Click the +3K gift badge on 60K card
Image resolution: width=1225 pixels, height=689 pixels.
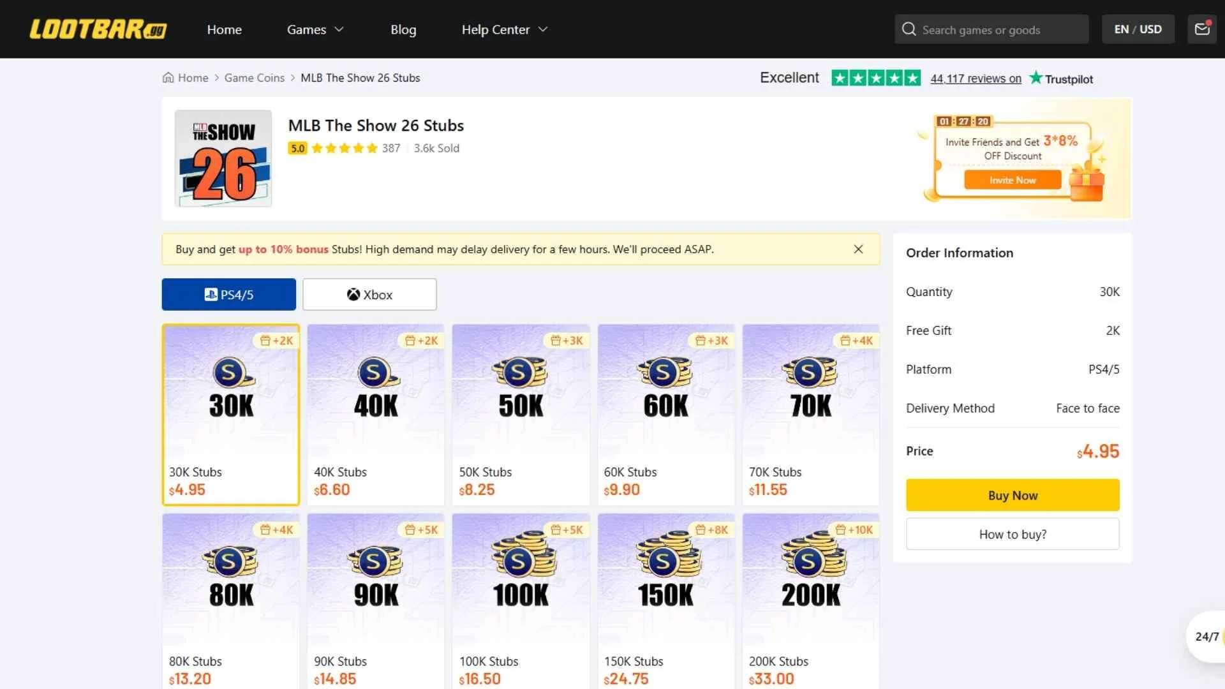(711, 341)
